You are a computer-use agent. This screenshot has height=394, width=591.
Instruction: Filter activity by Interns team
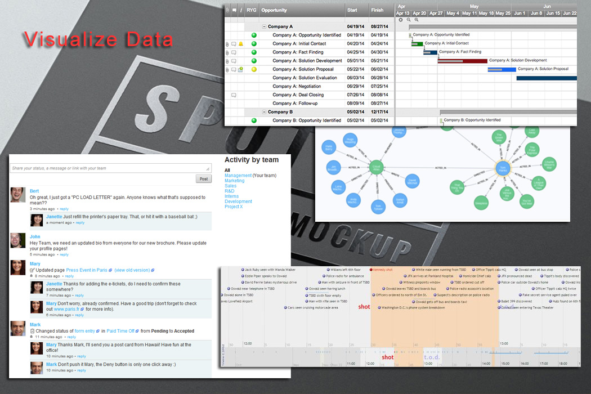pyautogui.click(x=231, y=196)
